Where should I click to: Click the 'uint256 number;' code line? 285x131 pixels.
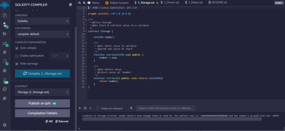[104, 37]
